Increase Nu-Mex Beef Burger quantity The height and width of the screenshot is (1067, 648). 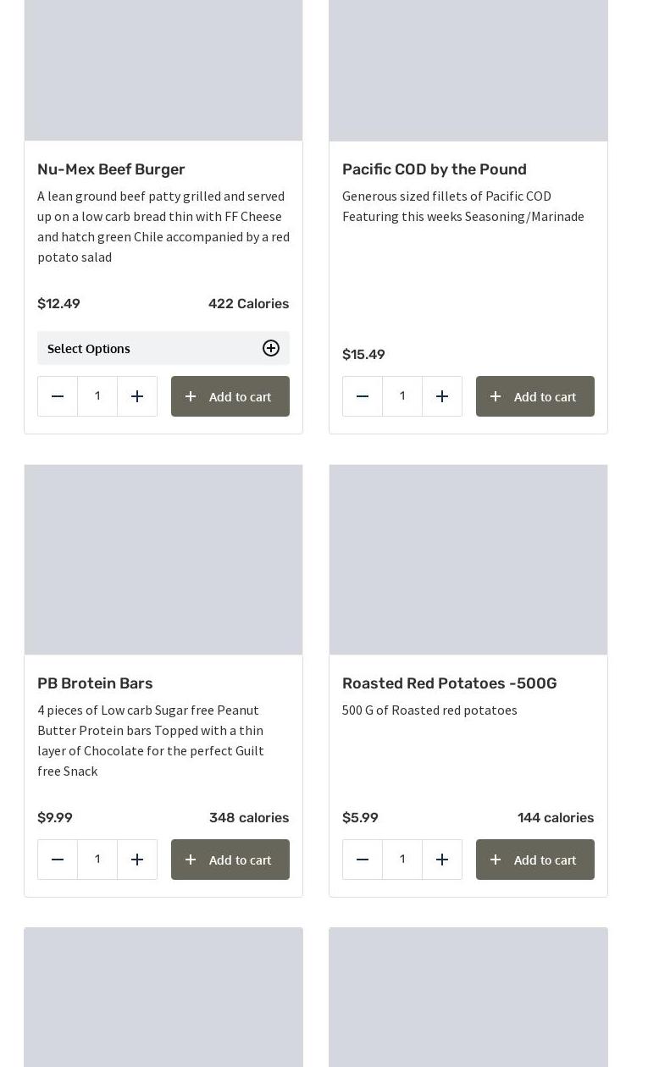(x=137, y=396)
